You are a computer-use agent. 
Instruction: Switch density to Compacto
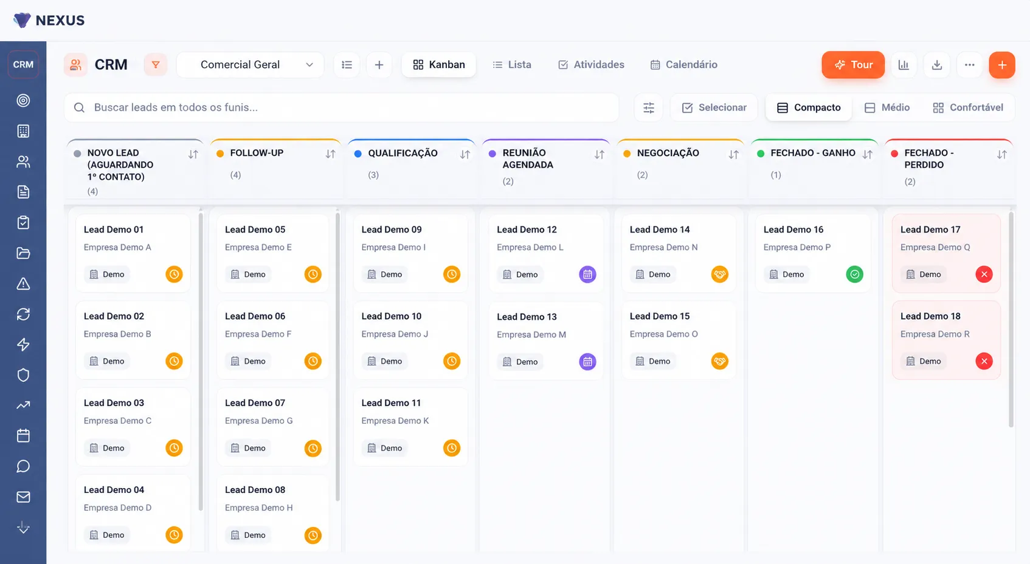pos(809,107)
